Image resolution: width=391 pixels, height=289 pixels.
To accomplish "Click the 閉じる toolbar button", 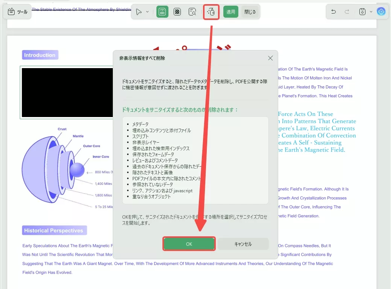I will point(250,12).
